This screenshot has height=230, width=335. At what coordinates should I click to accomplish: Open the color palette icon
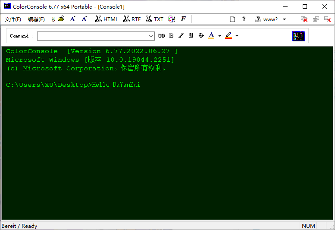[x=172, y=19]
